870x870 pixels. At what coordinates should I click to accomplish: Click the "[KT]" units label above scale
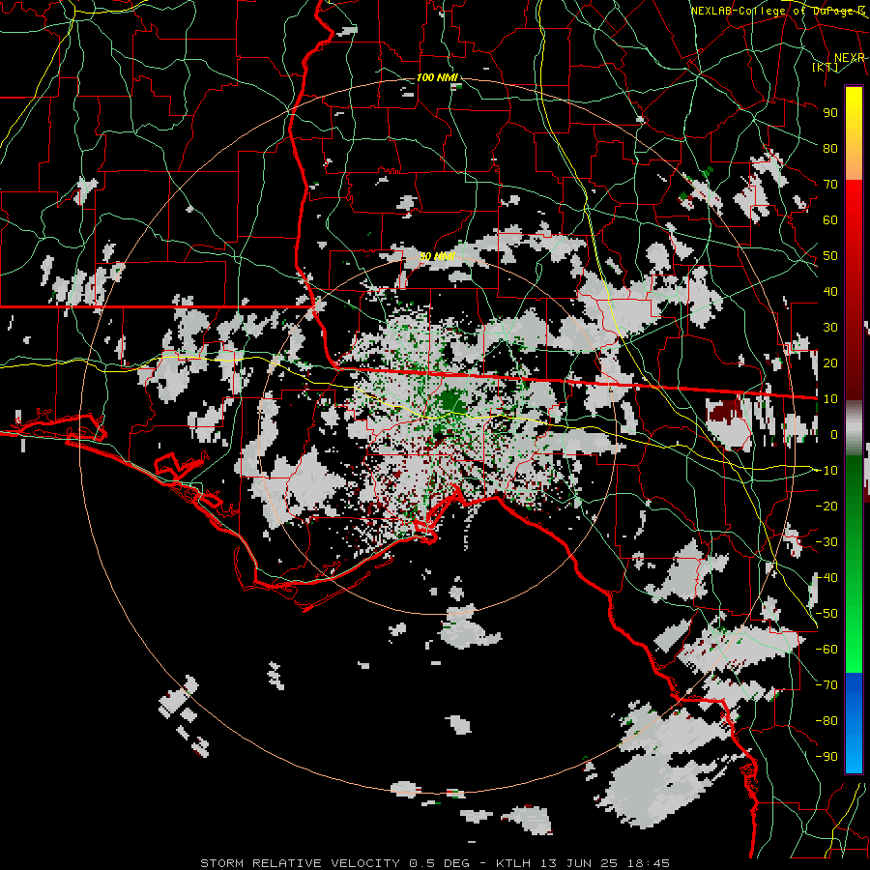[x=826, y=67]
